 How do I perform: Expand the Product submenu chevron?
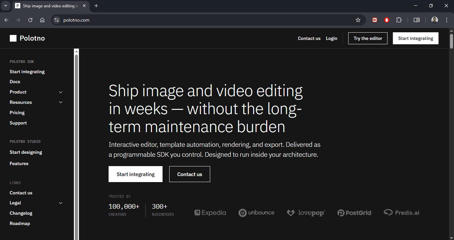(x=61, y=92)
